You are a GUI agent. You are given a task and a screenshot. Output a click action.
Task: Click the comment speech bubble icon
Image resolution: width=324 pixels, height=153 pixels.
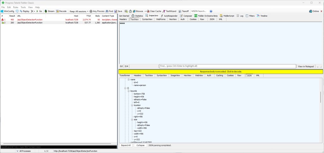coord(17,11)
